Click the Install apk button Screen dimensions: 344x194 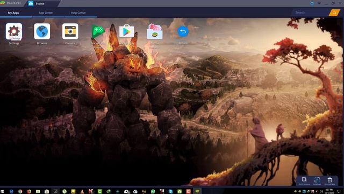coord(317,181)
